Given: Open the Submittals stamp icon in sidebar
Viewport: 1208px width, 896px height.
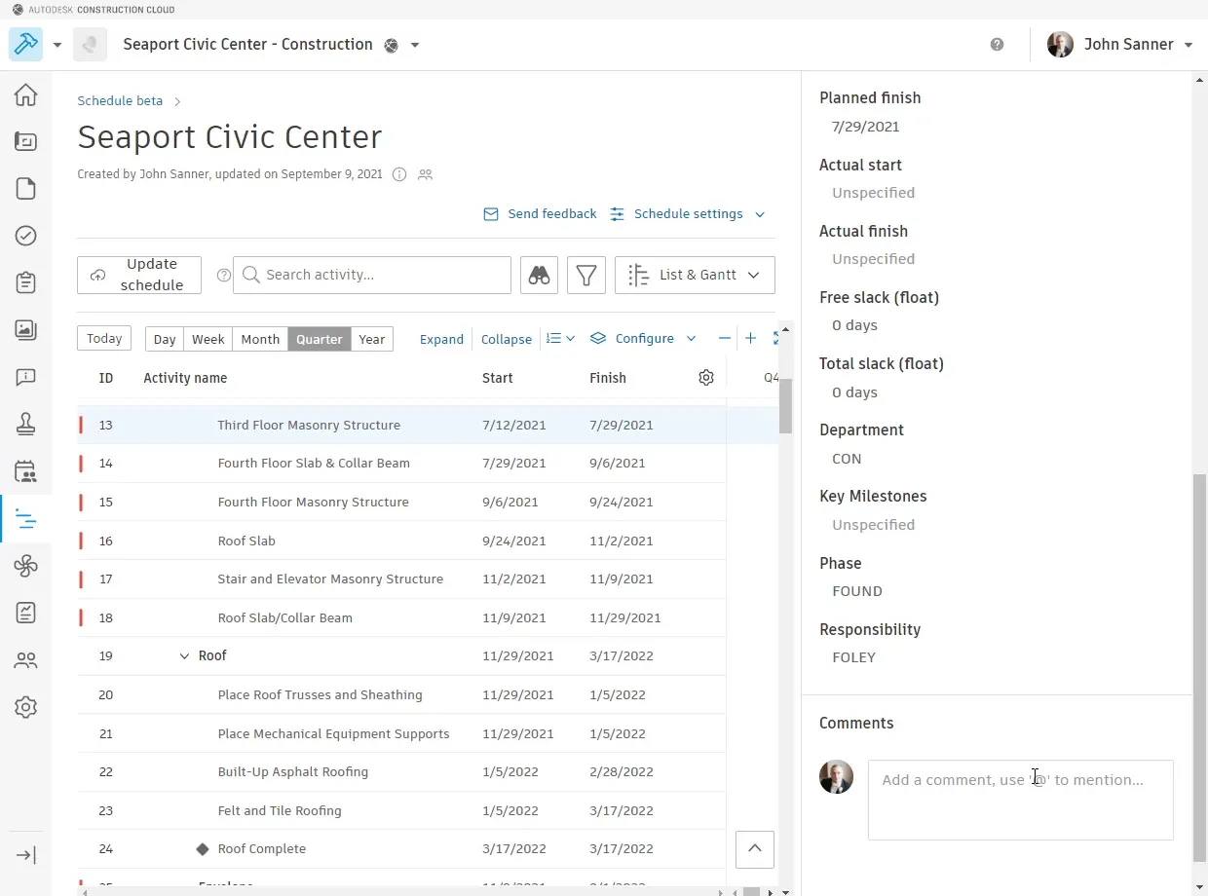Looking at the screenshot, I should [25, 424].
